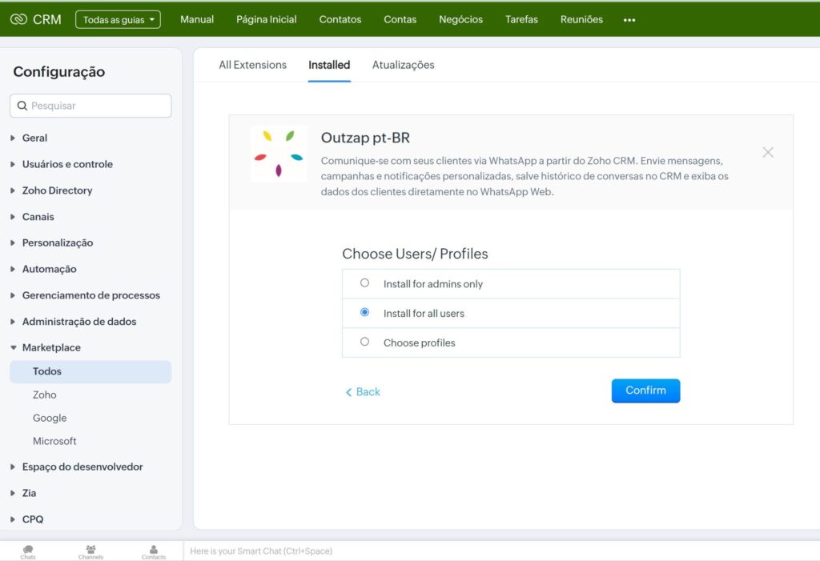Close the Outzap installation panel
The height and width of the screenshot is (561, 820).
[768, 152]
